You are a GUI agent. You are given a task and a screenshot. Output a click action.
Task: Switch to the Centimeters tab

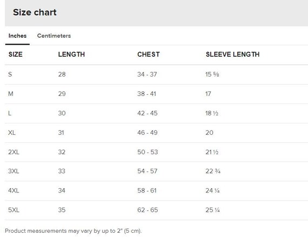(54, 36)
